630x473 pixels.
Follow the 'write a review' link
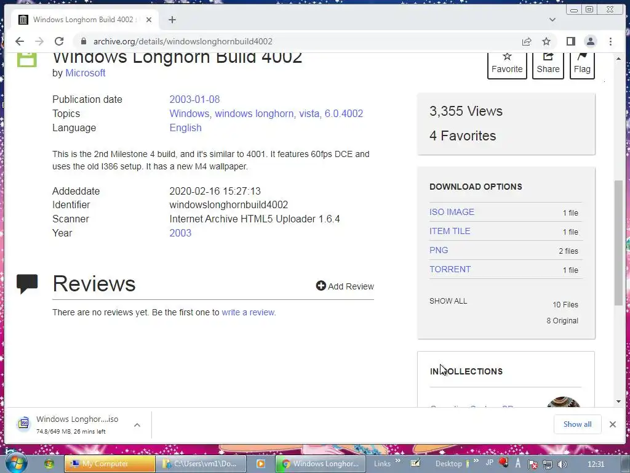pyautogui.click(x=248, y=312)
